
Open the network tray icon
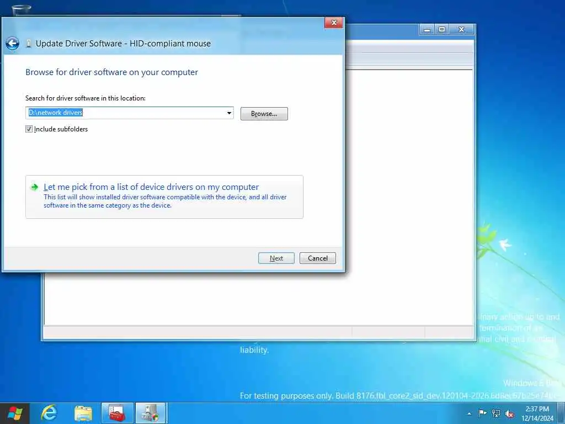tap(496, 414)
